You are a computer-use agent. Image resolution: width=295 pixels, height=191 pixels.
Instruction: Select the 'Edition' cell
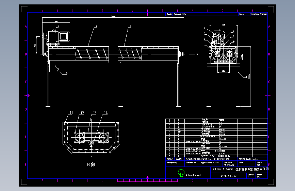point(251,176)
